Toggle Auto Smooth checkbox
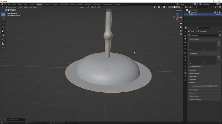 [202, 86]
